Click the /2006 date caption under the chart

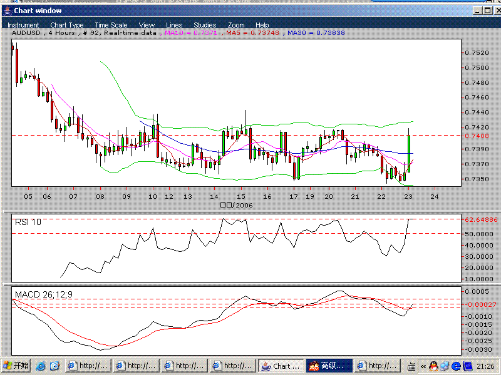(237, 205)
